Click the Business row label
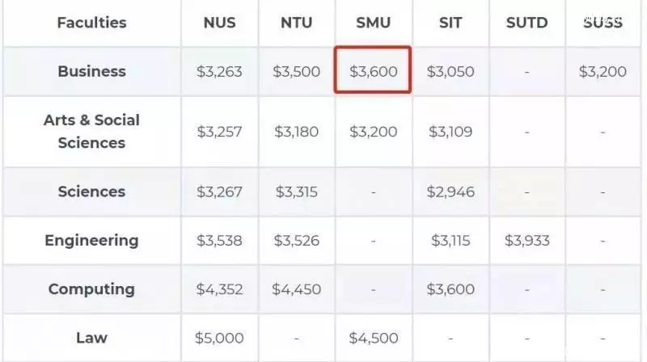 [91, 71]
